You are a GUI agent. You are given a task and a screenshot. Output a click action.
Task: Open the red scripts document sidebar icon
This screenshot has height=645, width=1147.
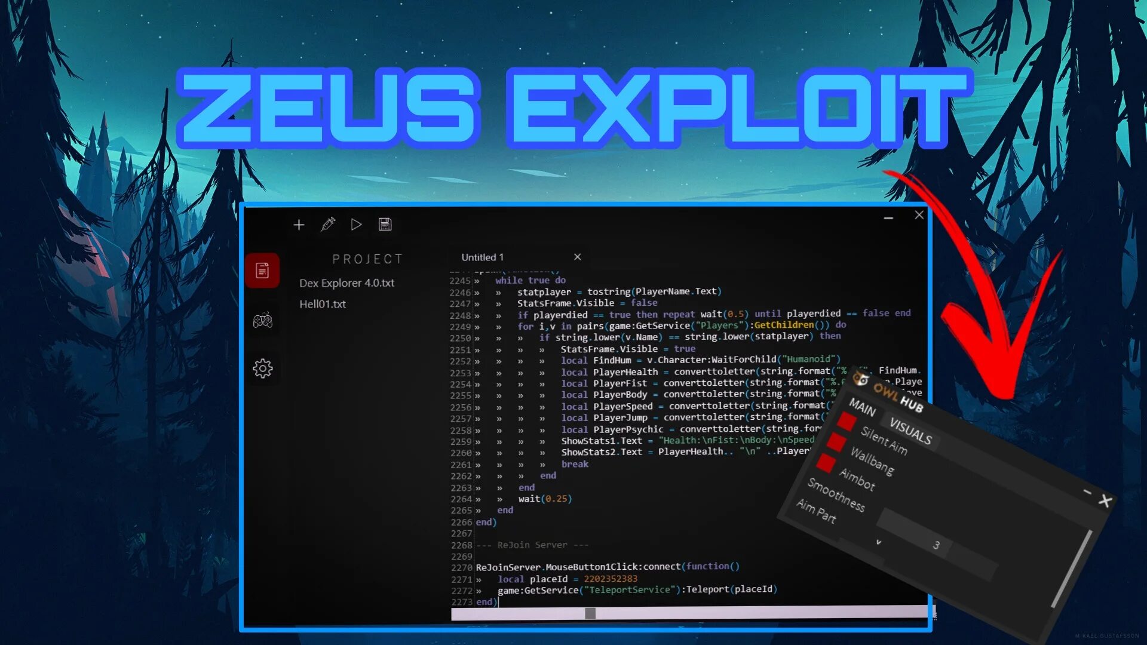(262, 271)
